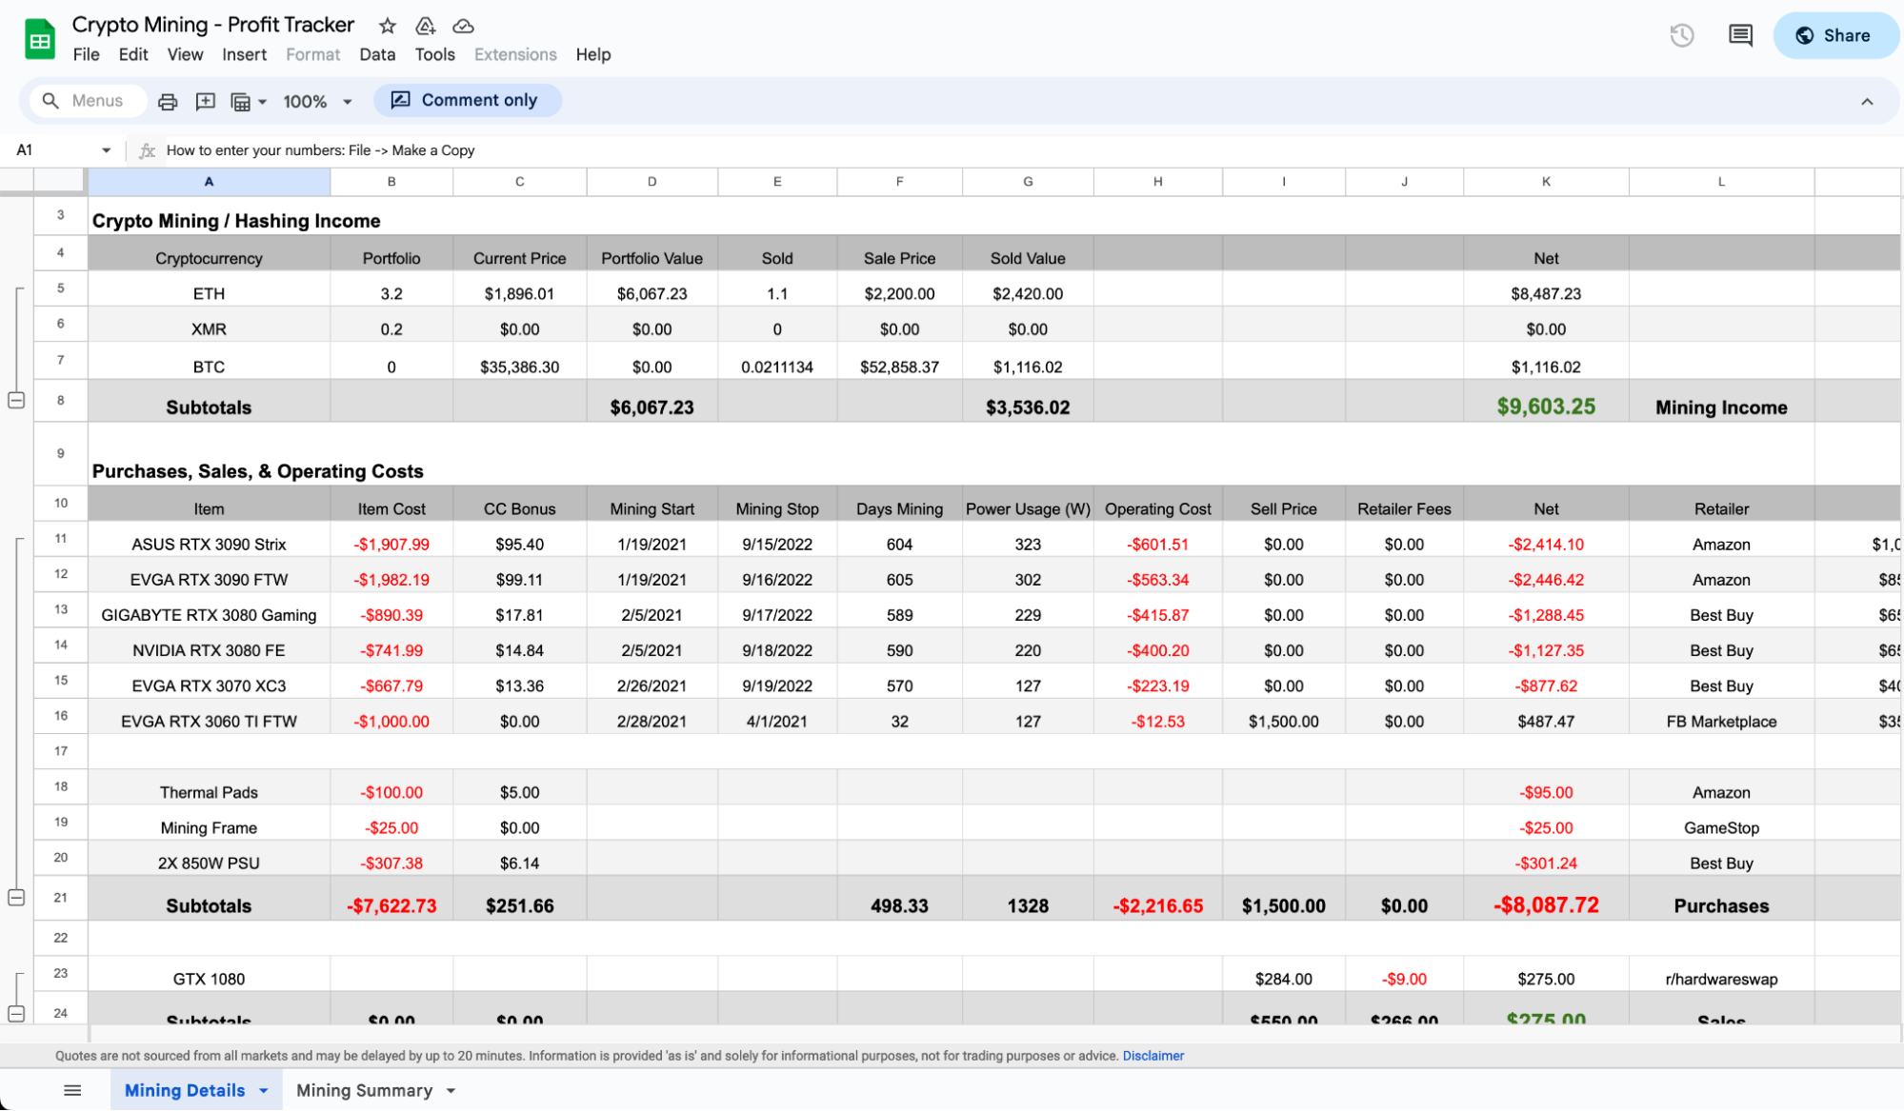Click the add-to-Drive folder icon
1904x1111 pixels.
(426, 26)
